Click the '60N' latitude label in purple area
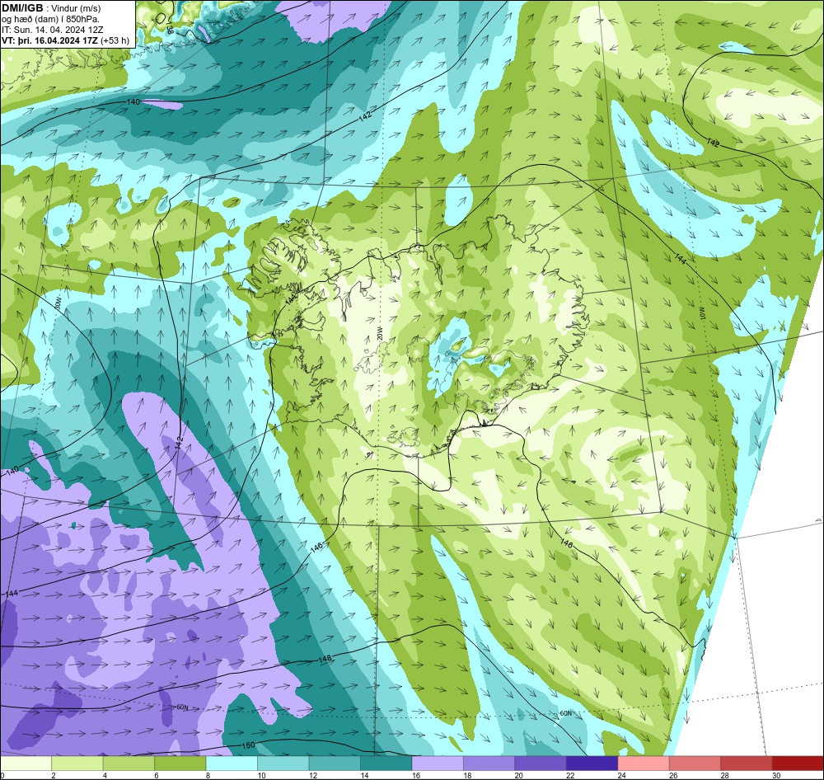Image resolution: width=824 pixels, height=780 pixels. (182, 707)
